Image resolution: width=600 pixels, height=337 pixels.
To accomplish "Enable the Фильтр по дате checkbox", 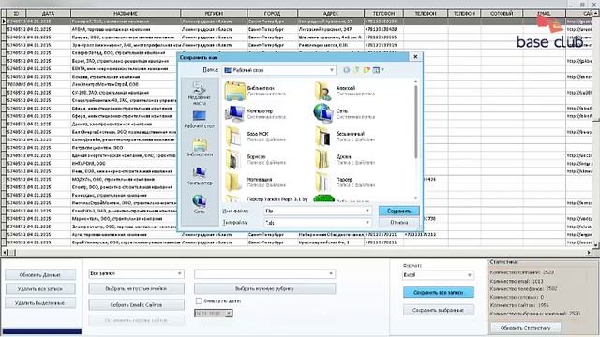I will [x=199, y=301].
